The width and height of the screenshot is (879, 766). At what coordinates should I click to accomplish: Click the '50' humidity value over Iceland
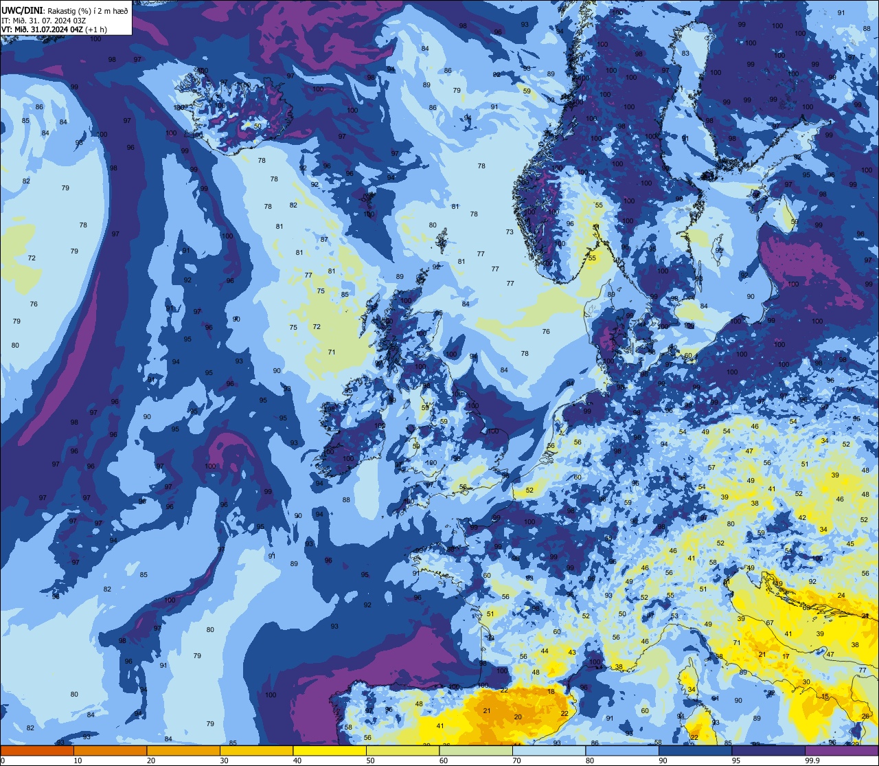(x=258, y=126)
